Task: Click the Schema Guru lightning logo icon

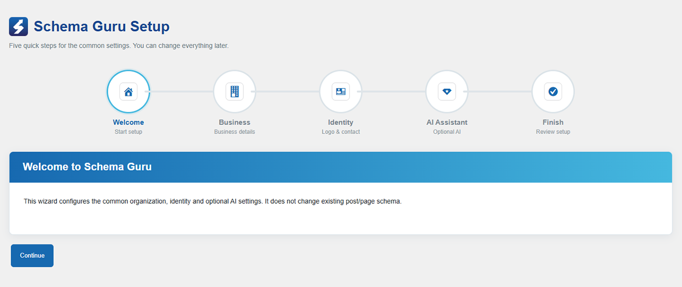Action: (x=19, y=27)
